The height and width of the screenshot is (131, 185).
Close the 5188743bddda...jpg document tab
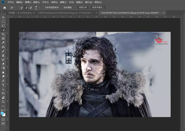pyautogui.click(x=96, y=13)
